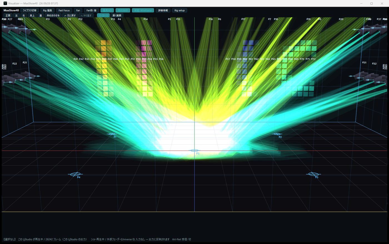Activate Fast Focus
Image resolution: width=389 pixels, height=244 pixels.
coord(64,10)
